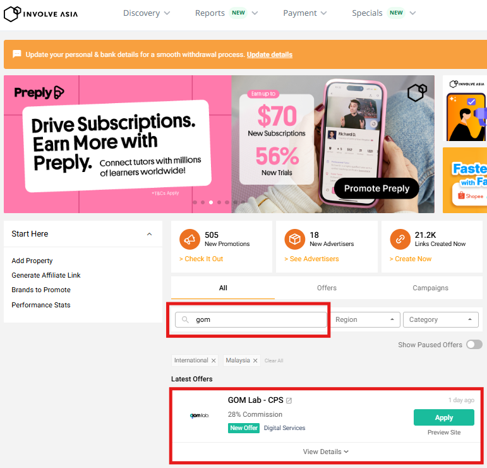
Task: Apply to GOM Lab offer
Action: (443, 417)
